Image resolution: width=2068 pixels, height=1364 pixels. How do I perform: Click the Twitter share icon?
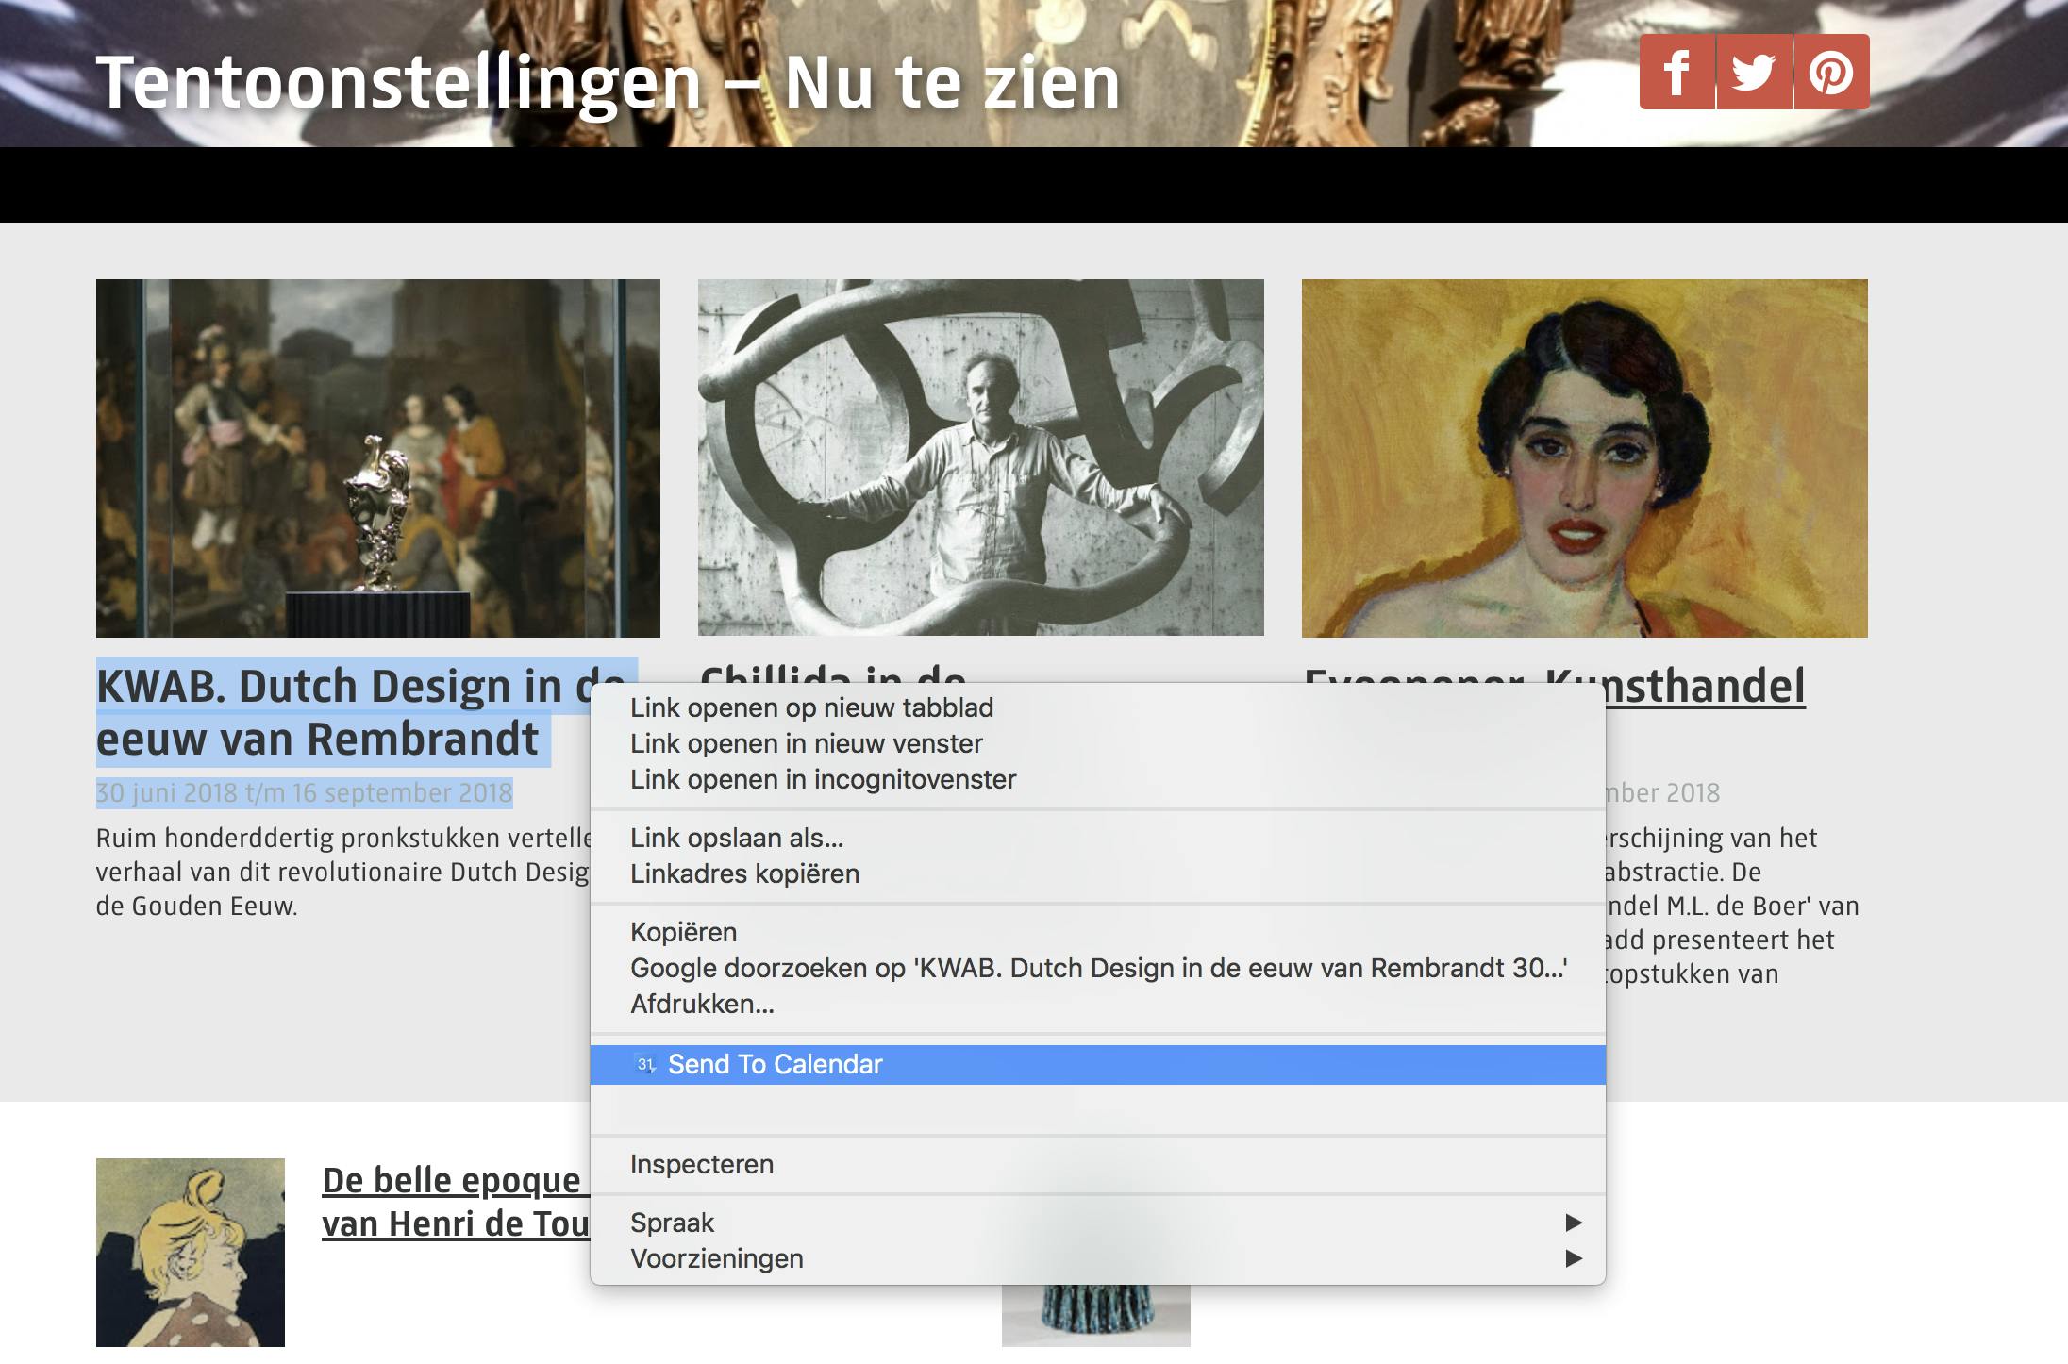(x=1754, y=73)
